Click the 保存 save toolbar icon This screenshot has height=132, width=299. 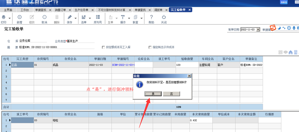(69, 17)
